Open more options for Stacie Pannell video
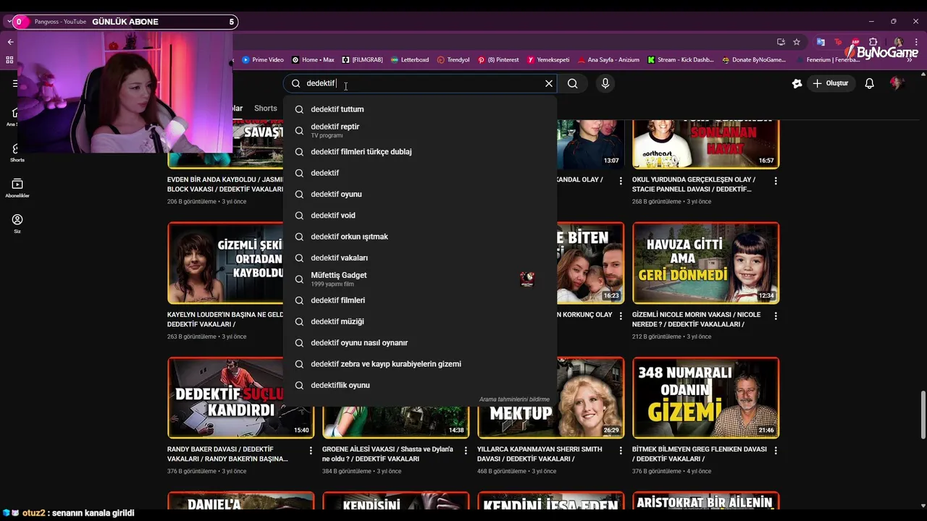This screenshot has width=927, height=521. click(776, 181)
